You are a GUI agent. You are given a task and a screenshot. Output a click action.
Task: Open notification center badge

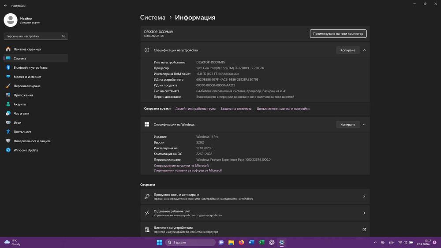(x=435, y=242)
